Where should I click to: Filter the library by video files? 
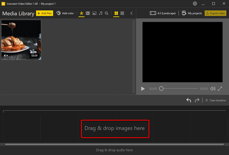coord(88,13)
